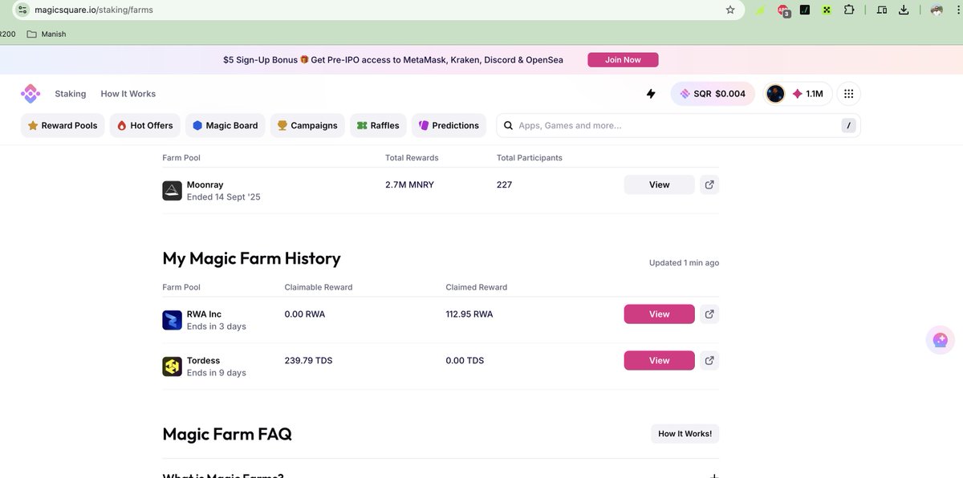Open the apps grid icon in header

(848, 94)
